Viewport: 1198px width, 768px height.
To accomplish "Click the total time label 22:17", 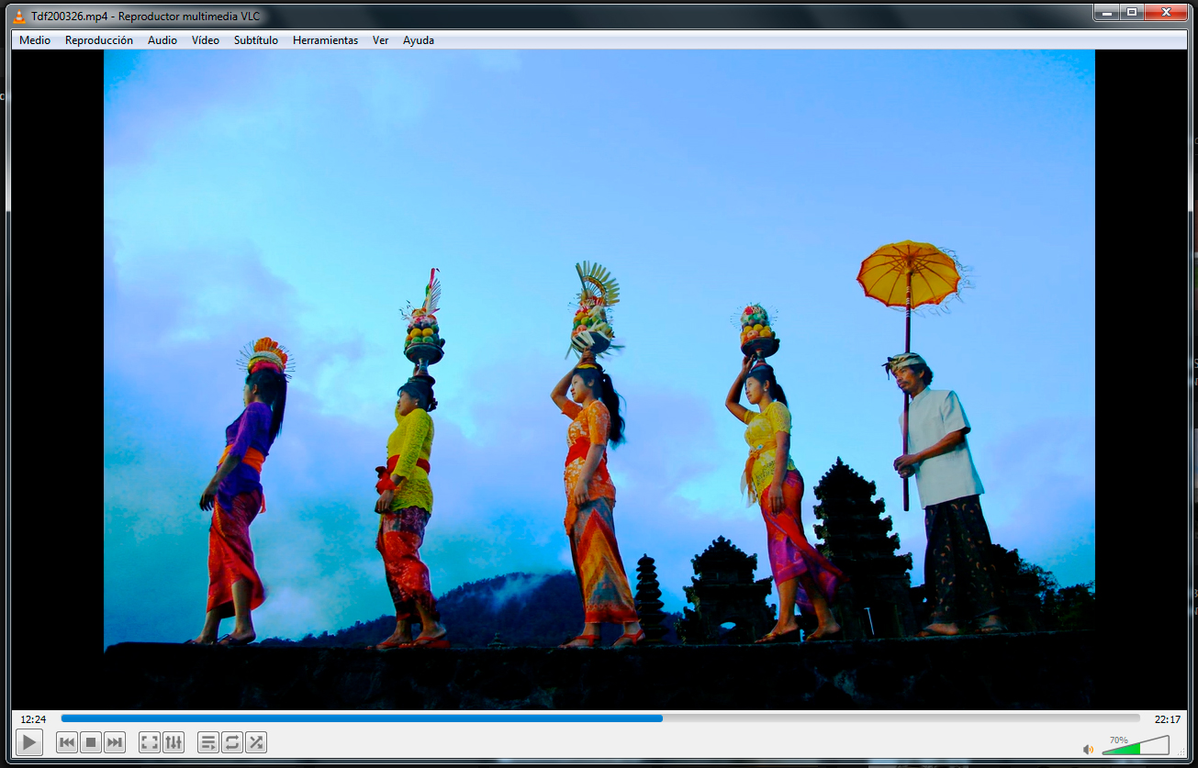I will (1168, 719).
